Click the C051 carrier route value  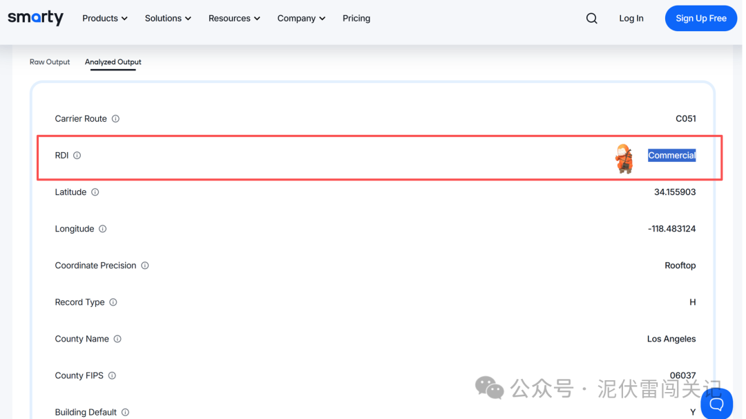pyautogui.click(x=686, y=118)
